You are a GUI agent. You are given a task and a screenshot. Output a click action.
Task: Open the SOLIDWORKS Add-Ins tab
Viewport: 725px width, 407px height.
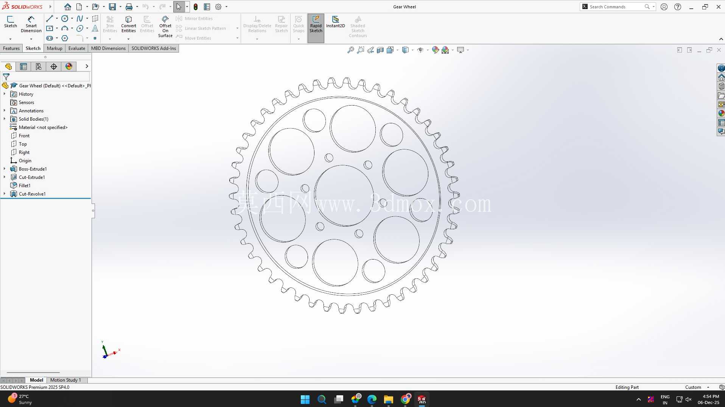[x=154, y=48]
